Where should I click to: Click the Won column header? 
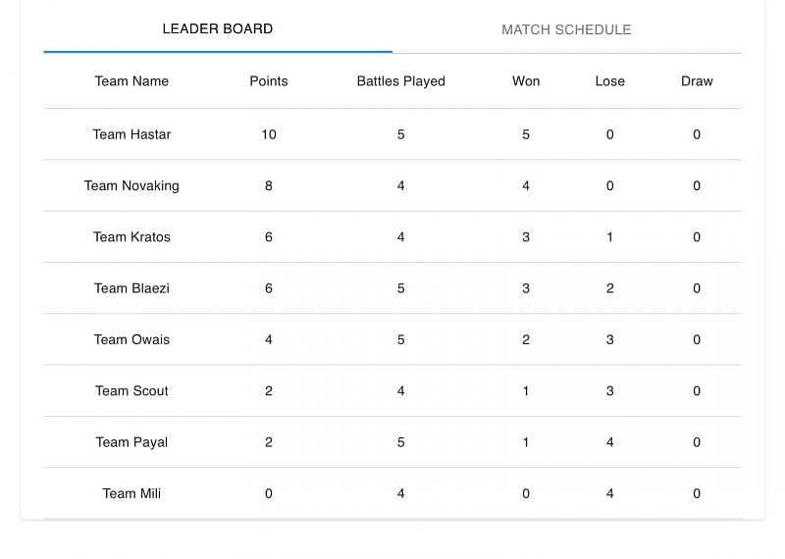(x=526, y=81)
